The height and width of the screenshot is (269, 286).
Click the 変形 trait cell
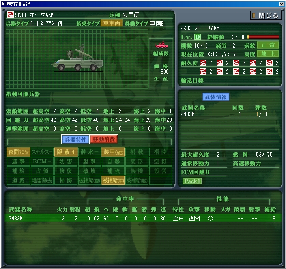click(137, 161)
